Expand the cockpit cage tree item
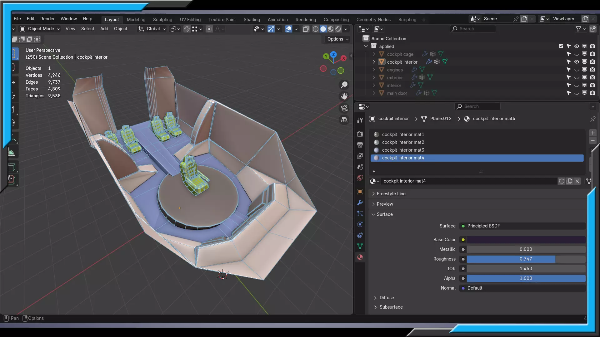This screenshot has height=337, width=600. 374,54
